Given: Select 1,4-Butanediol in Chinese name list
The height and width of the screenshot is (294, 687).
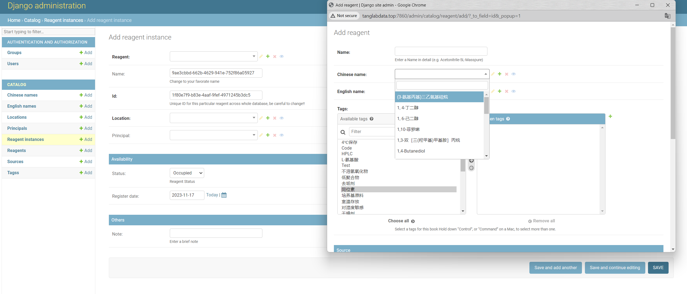Looking at the screenshot, I should [411, 151].
